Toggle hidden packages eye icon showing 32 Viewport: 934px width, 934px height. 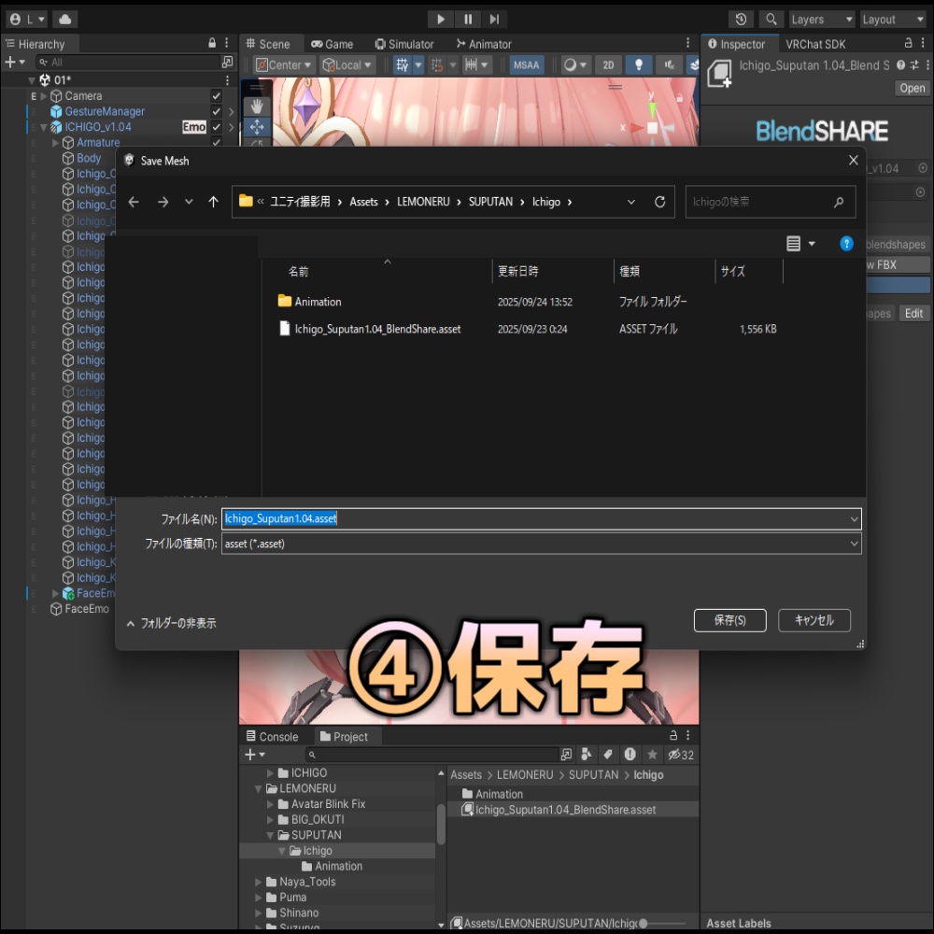click(680, 755)
